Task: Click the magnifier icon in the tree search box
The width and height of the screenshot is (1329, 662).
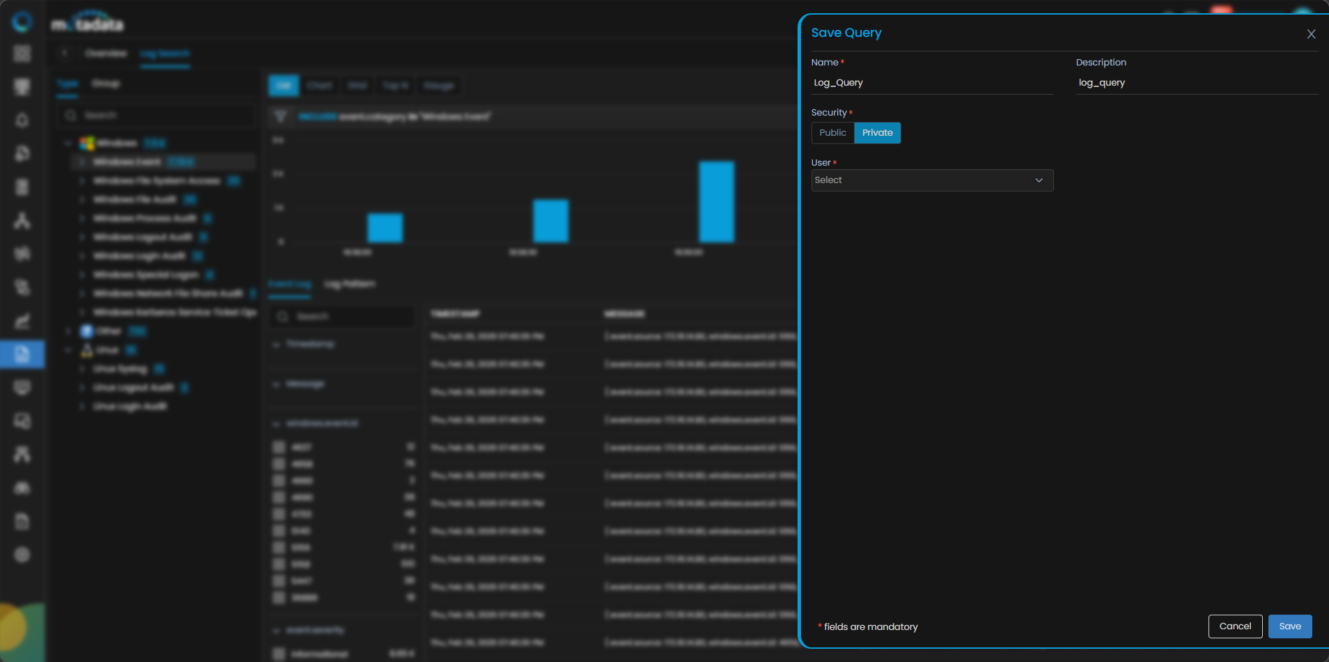Action: click(70, 115)
